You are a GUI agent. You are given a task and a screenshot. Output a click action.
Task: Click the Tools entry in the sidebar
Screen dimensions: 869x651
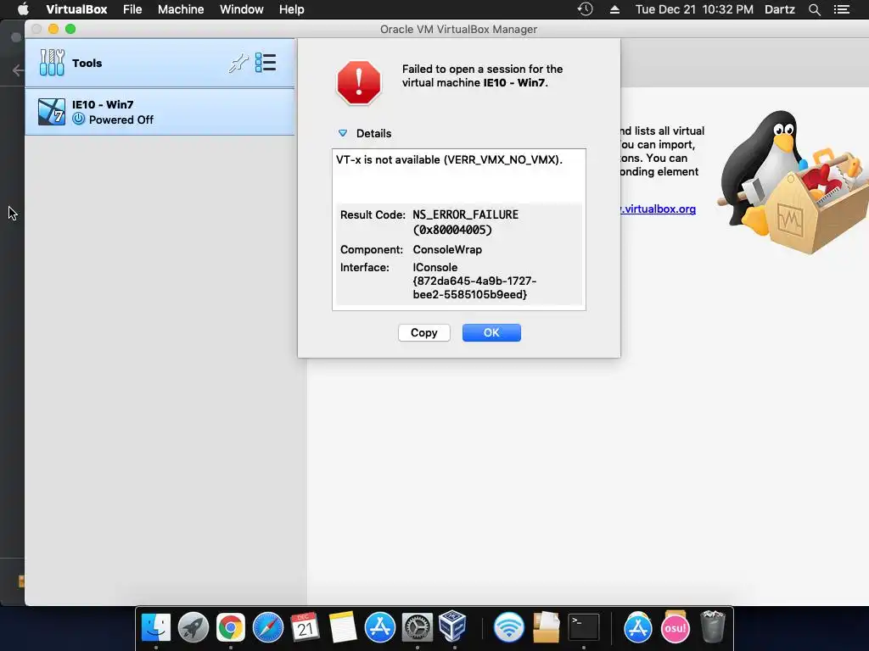click(x=160, y=63)
